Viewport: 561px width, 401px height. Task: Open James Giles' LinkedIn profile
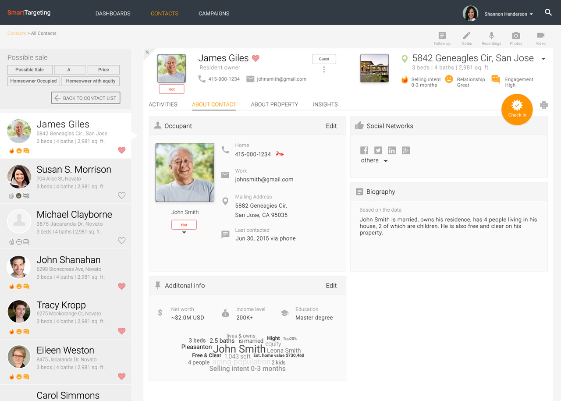[x=392, y=150]
